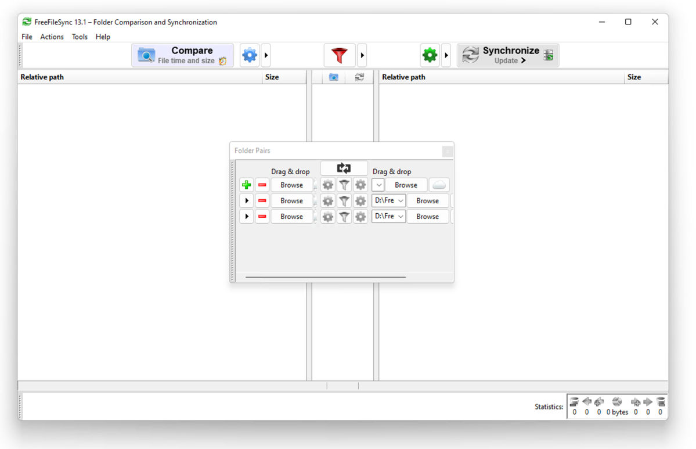The height and width of the screenshot is (449, 696).
Task: Open the File menu
Action: coord(27,37)
